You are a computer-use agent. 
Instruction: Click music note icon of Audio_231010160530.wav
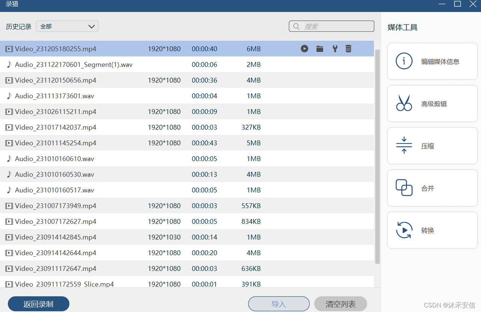point(9,174)
